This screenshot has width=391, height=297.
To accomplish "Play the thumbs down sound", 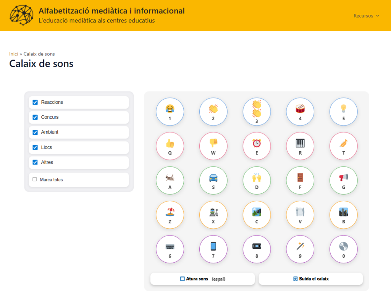I will [213, 146].
